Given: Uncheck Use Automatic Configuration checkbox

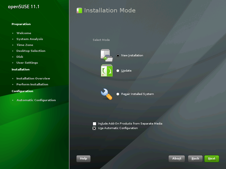Looking at the screenshot, I should coord(94,128).
